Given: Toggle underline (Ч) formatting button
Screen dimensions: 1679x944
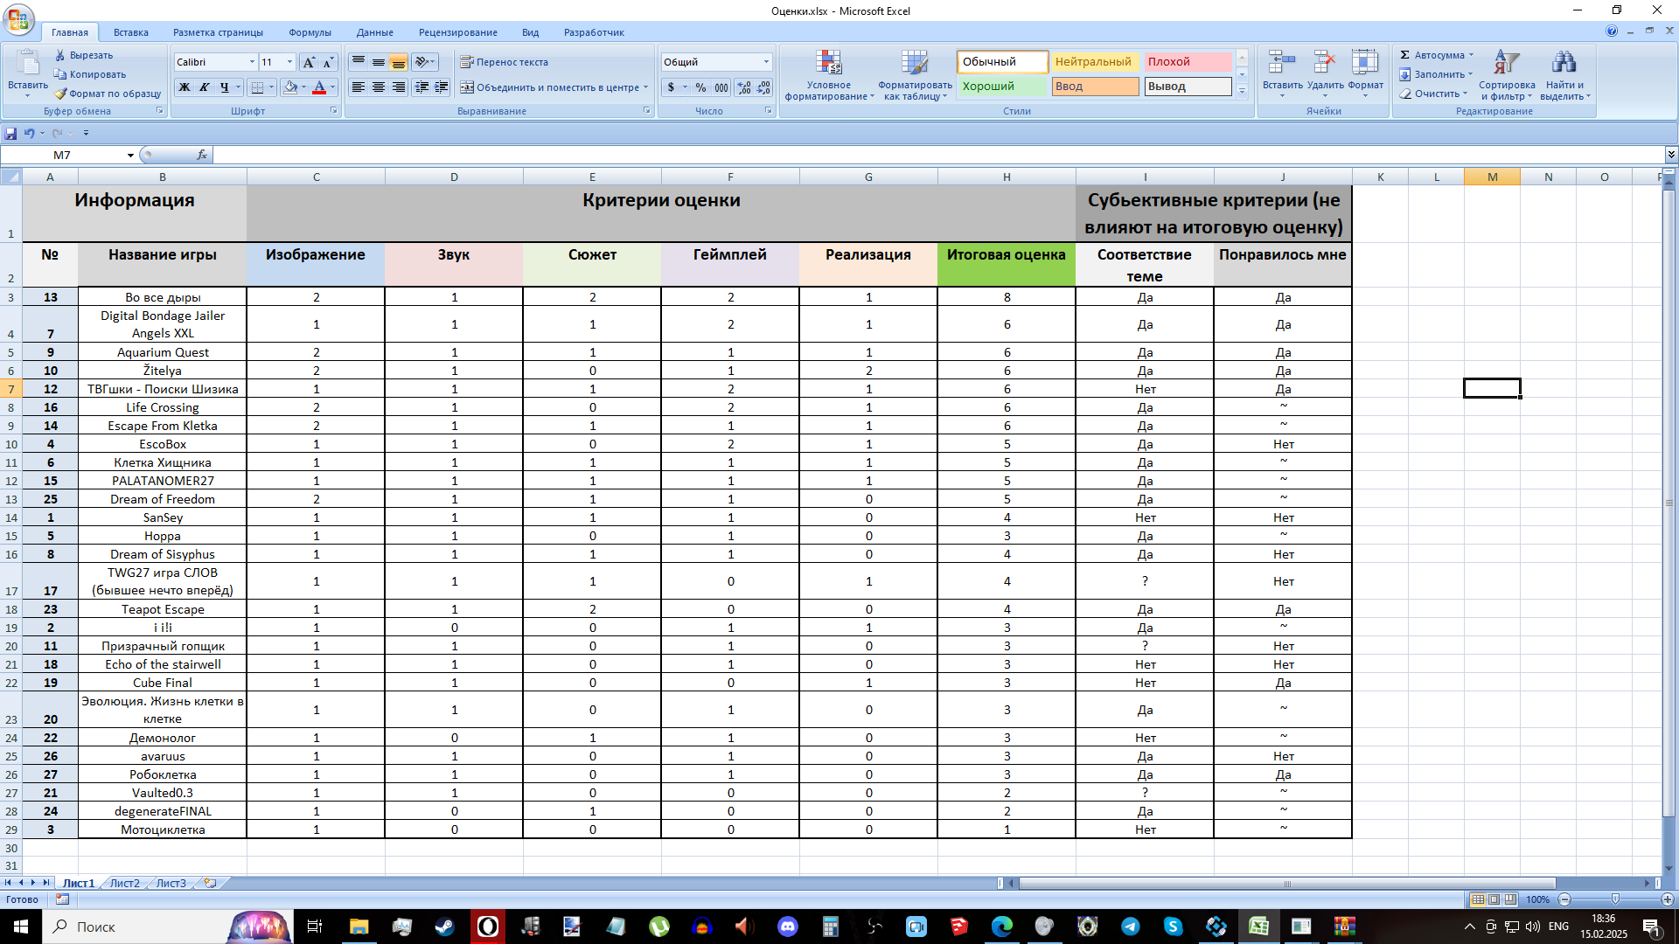Looking at the screenshot, I should [x=225, y=87].
